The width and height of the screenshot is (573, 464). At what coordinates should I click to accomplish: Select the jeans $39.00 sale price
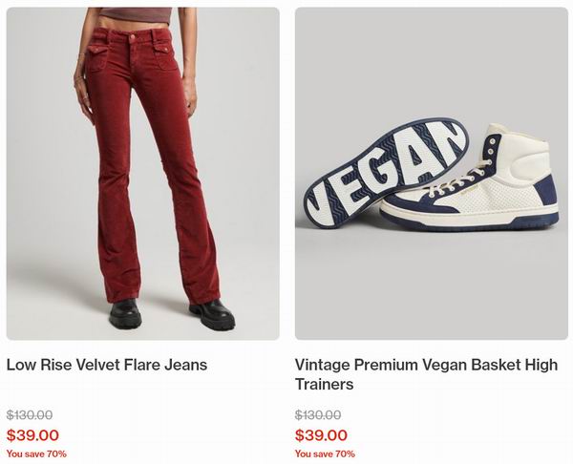pyautogui.click(x=32, y=435)
